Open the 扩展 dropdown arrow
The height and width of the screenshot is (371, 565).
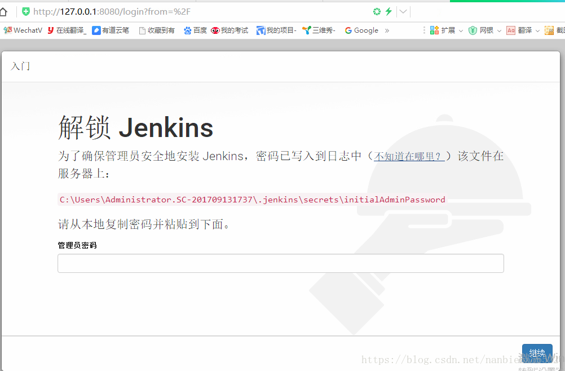(x=461, y=31)
